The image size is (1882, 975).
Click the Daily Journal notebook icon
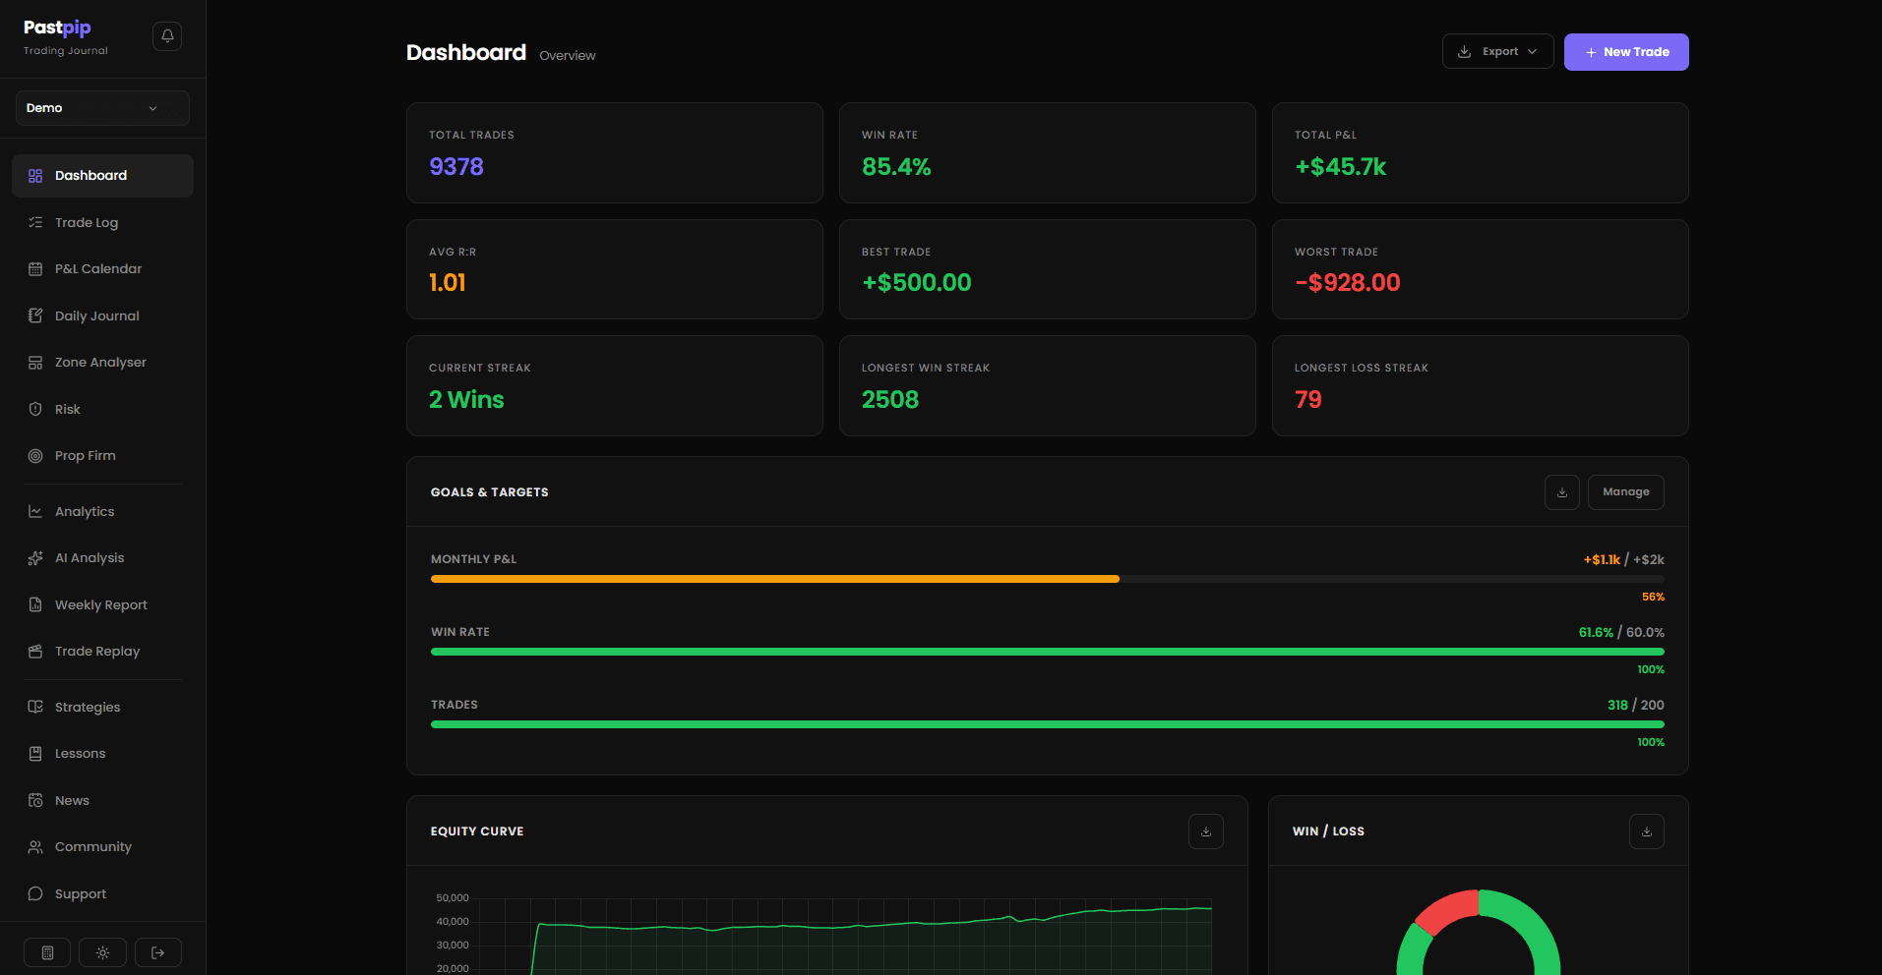pos(35,315)
